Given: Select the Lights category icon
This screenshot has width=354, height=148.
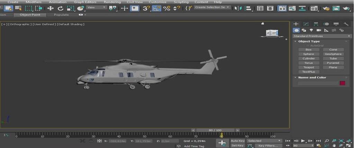Looking at the screenshot, I should click(x=311, y=30).
